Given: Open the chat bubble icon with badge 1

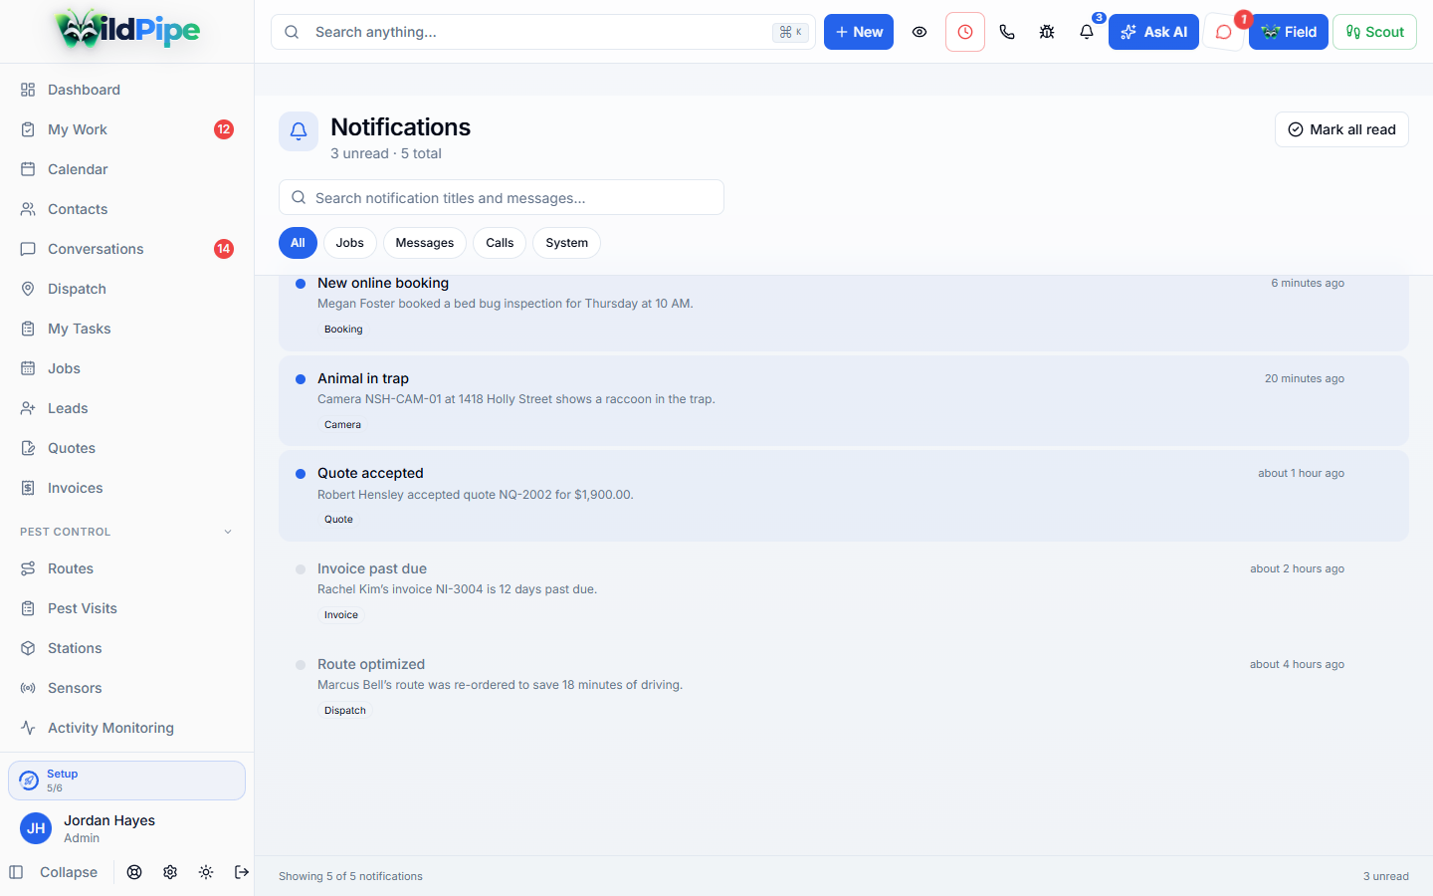Looking at the screenshot, I should (1224, 32).
